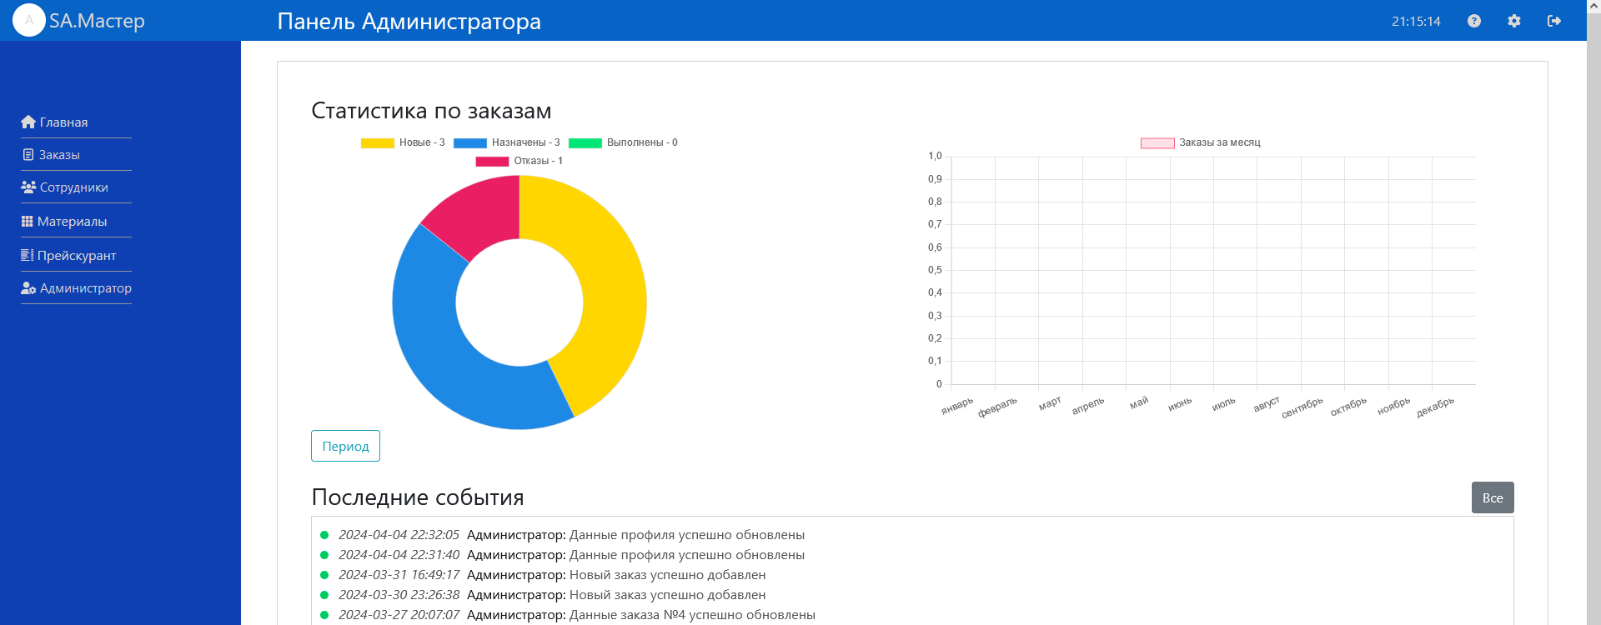
Task: Toggle Выполнены - 0 legend entry
Action: [623, 142]
